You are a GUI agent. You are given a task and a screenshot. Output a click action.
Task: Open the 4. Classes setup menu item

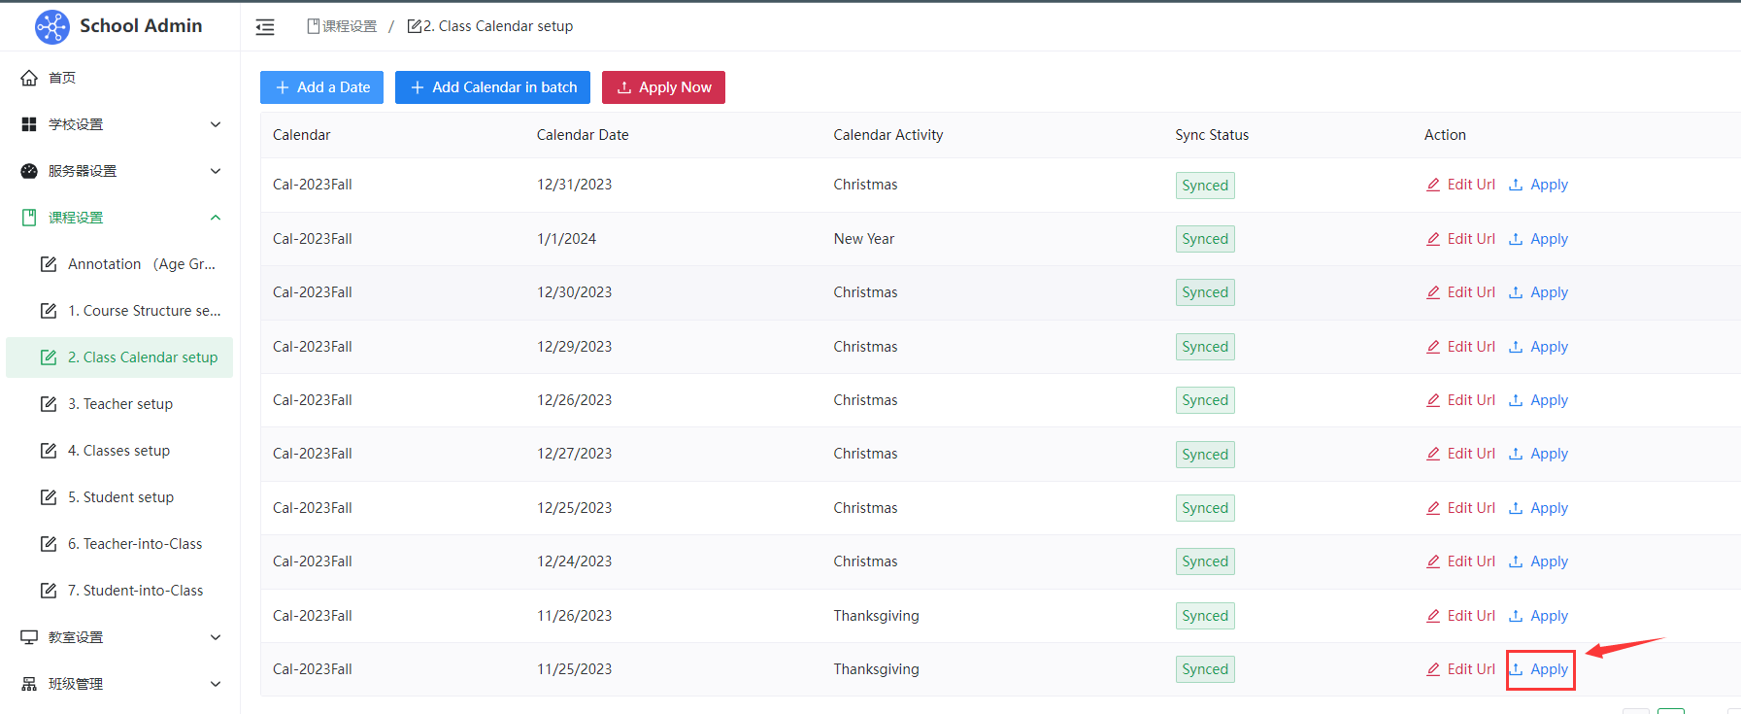click(126, 451)
